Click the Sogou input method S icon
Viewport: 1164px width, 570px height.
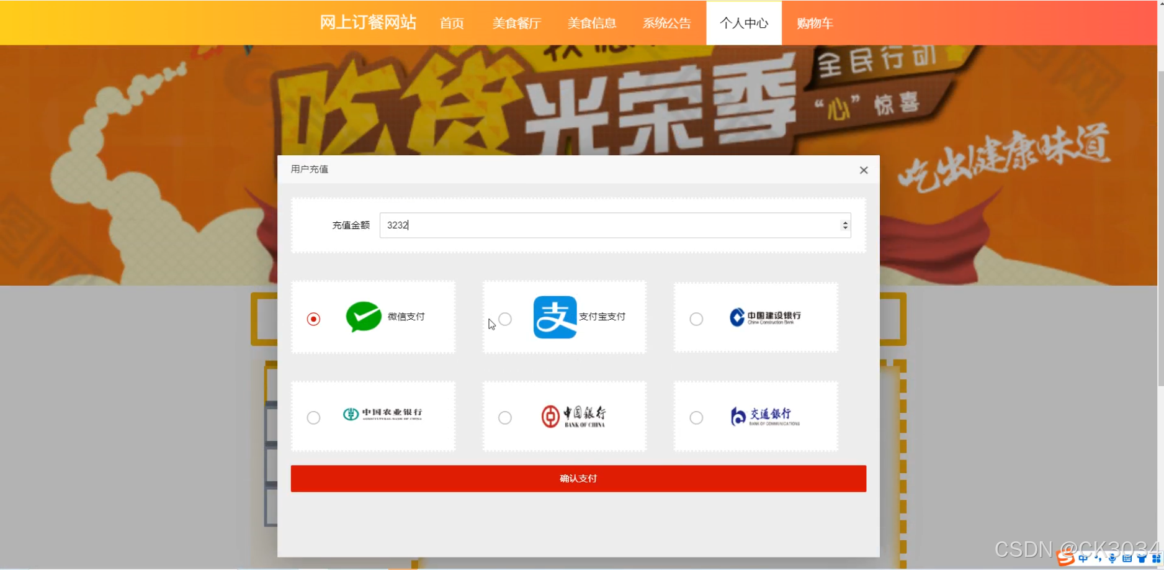1066,558
